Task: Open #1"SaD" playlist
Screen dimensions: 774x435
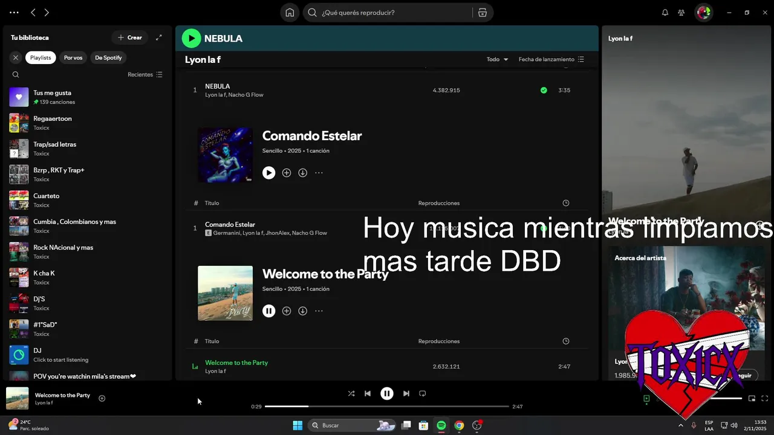Action: [x=88, y=329]
